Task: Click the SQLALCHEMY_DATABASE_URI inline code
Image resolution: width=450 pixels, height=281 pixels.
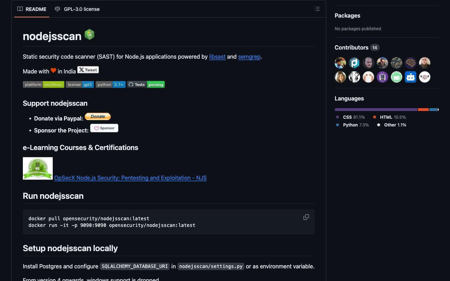Action: coord(135,266)
